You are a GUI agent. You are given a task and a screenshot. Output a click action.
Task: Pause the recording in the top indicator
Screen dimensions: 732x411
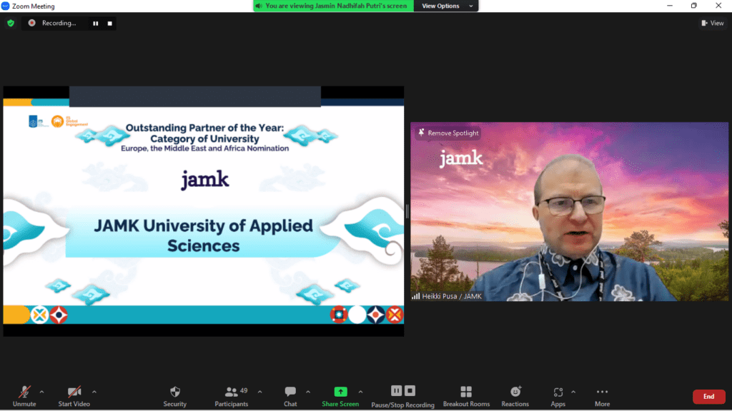click(95, 23)
